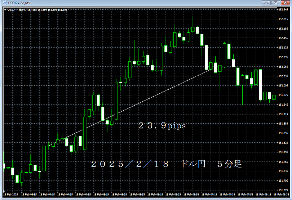Click the 151.795 price scale label
The width and height of the screenshot is (292, 200).
tap(283, 152)
